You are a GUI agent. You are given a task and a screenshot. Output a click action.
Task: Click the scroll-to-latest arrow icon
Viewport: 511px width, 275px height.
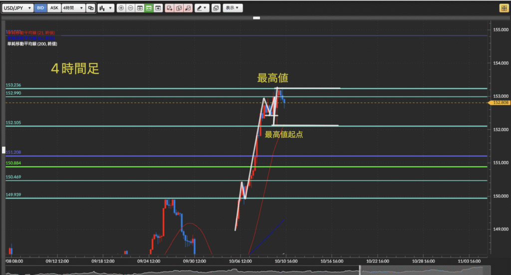pos(158,8)
